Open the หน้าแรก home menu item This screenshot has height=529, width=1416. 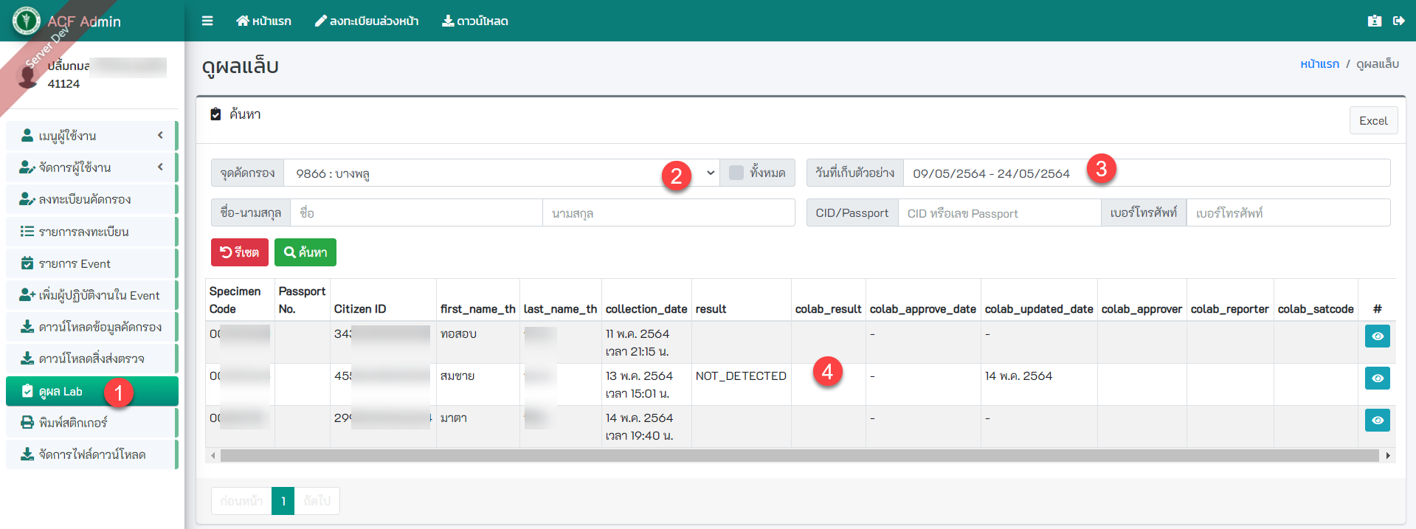263,21
